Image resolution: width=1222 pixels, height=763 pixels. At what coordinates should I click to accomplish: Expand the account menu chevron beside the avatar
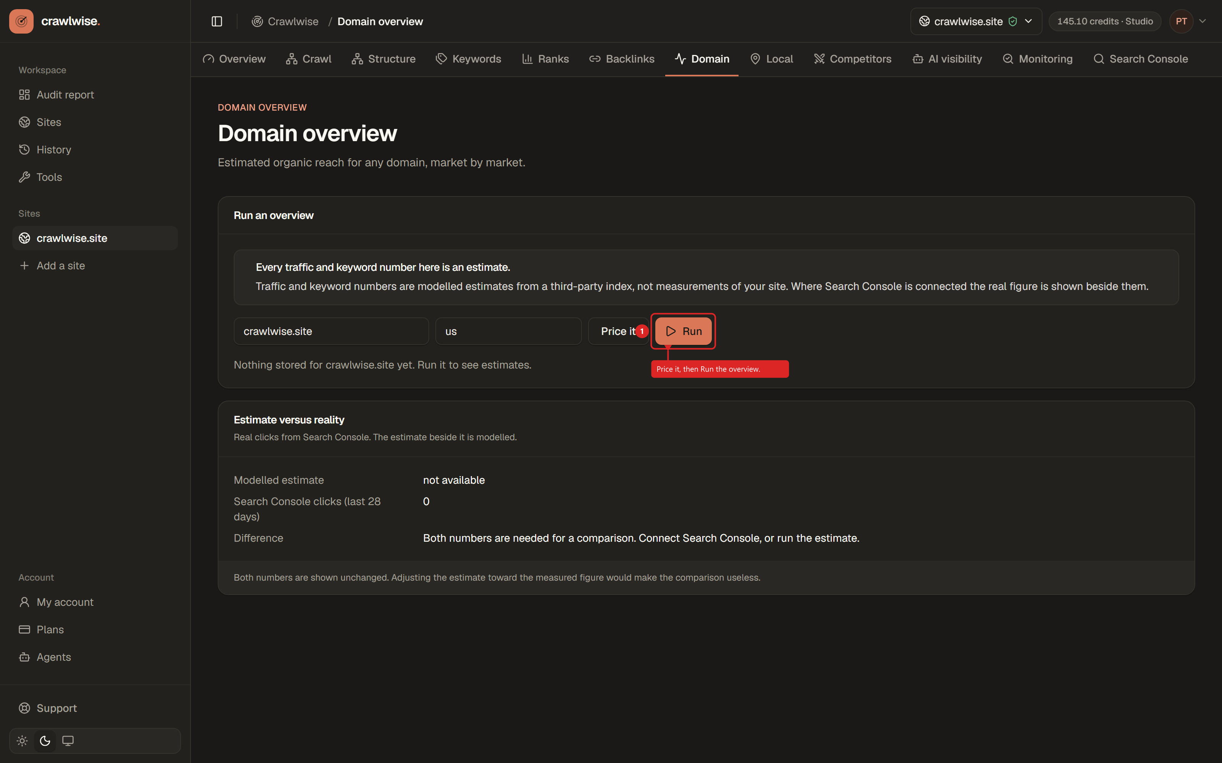(1202, 21)
